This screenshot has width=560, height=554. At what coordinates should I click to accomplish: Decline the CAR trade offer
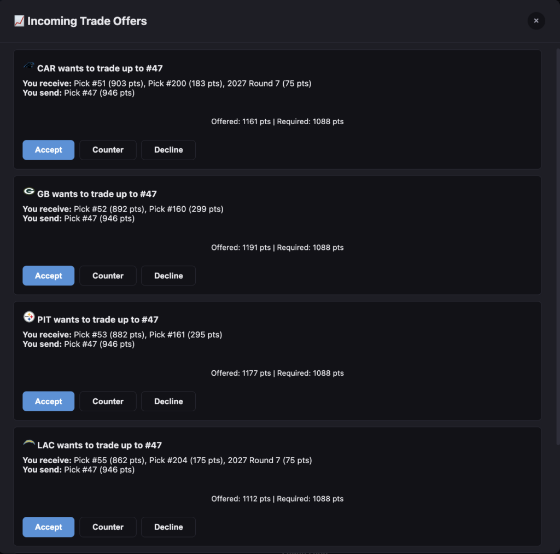168,150
